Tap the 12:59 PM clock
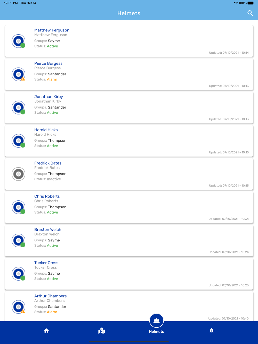The width and height of the screenshot is (258, 344). 11,3
